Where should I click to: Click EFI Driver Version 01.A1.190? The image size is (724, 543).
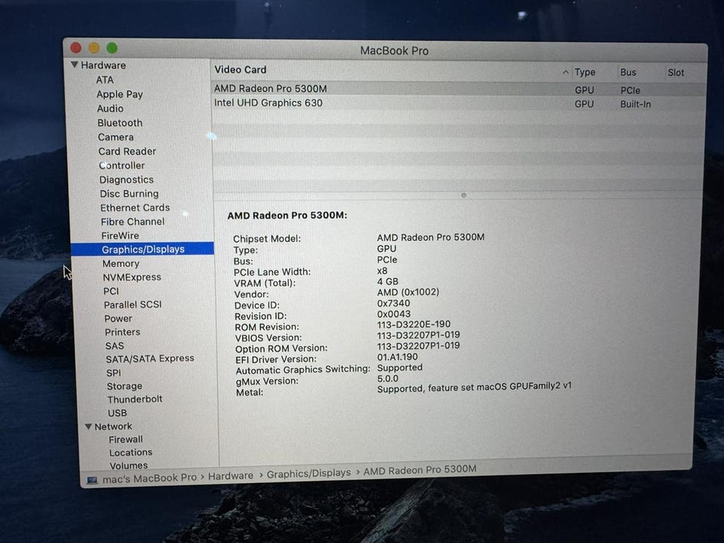tap(397, 357)
